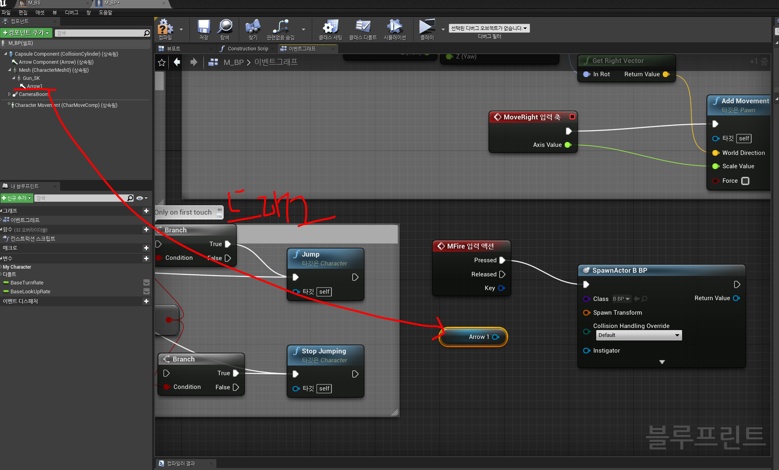This screenshot has width=779, height=470.
Task: Click the Play (플레이) toolbar icon
Action: 427,29
